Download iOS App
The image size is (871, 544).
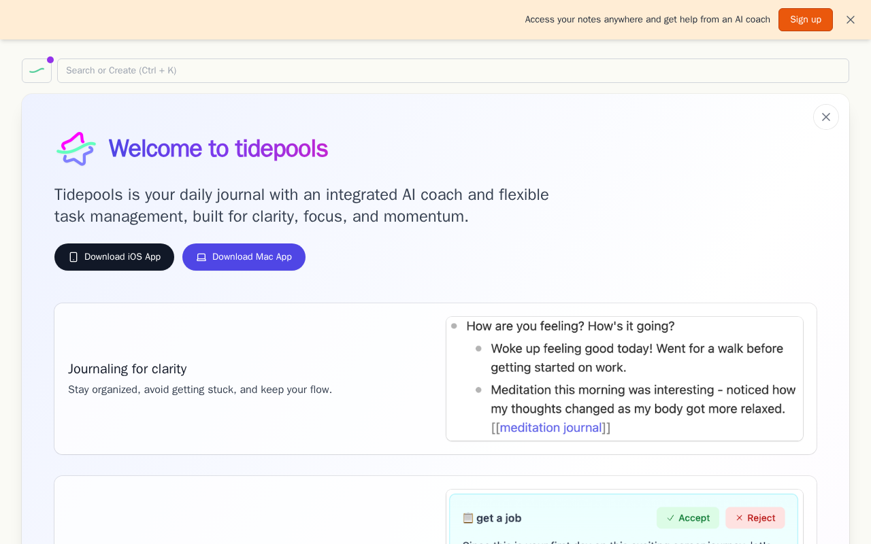(114, 257)
